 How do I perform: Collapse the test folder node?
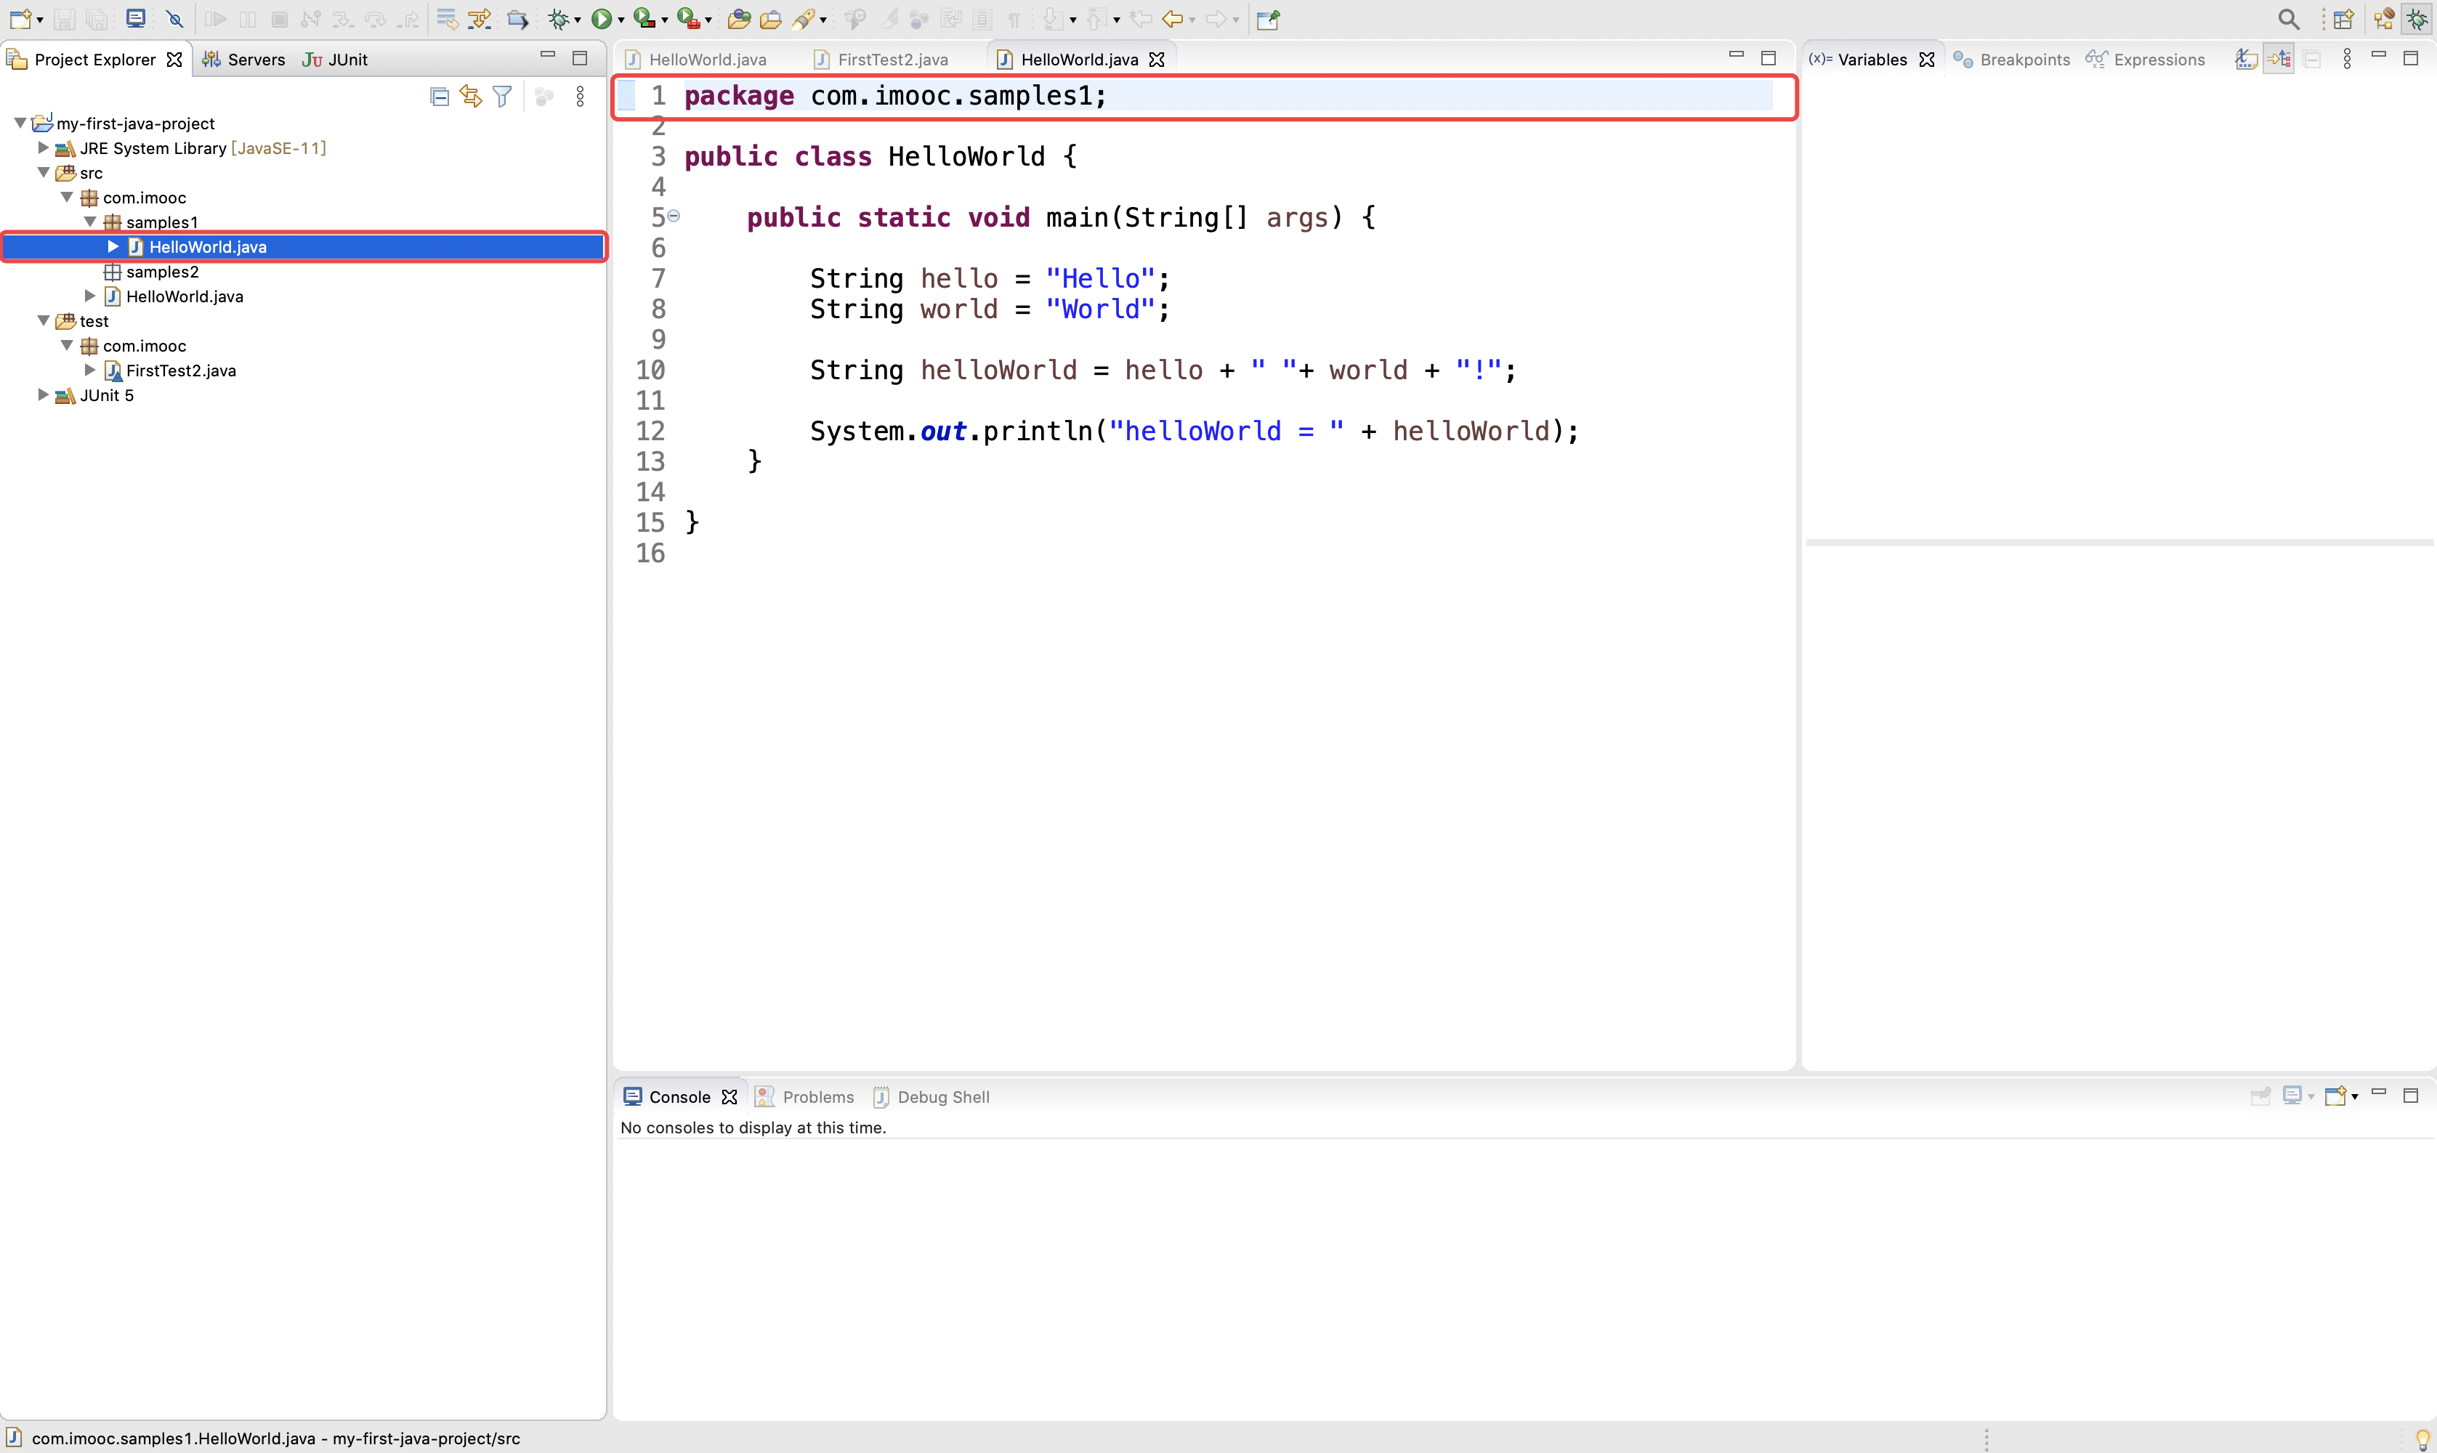[x=43, y=320]
